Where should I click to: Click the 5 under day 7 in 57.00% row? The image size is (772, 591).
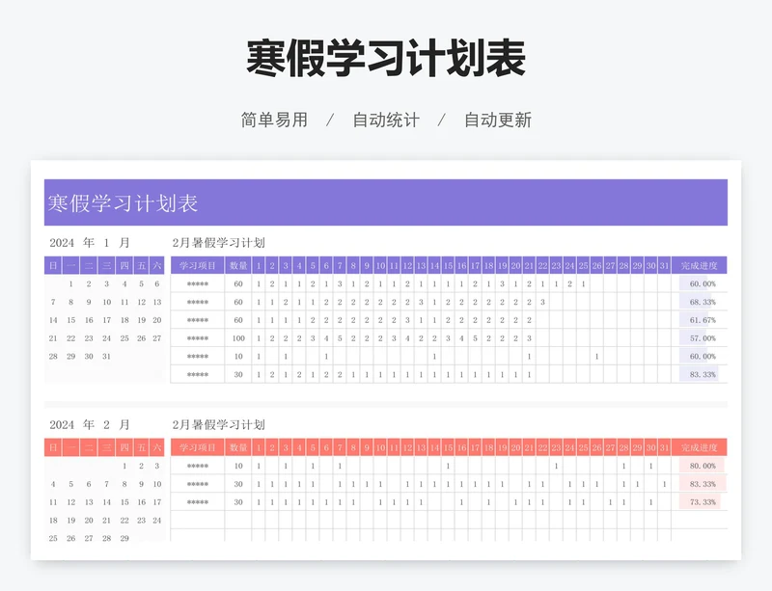[x=340, y=338]
